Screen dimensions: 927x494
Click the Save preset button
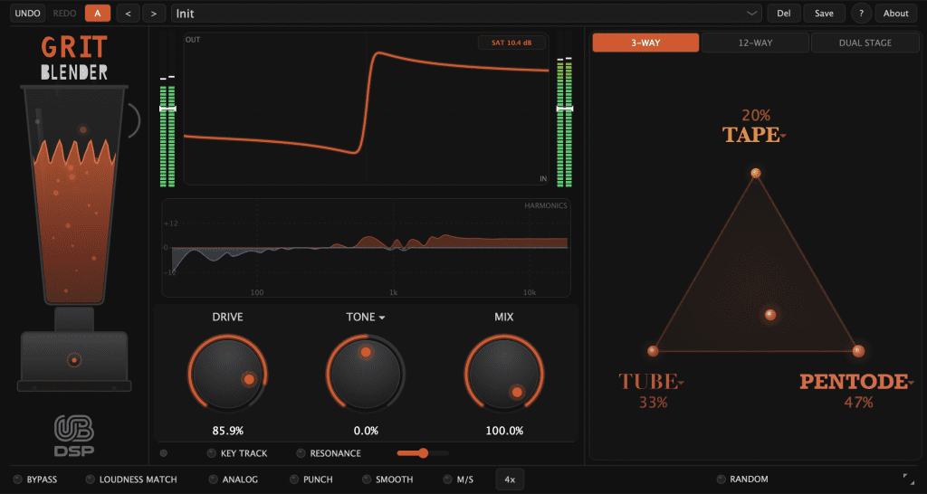coord(824,14)
